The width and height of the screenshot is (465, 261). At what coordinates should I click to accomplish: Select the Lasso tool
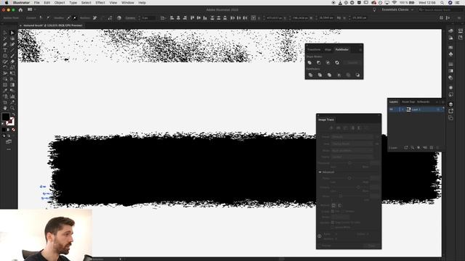pyautogui.click(x=12, y=38)
